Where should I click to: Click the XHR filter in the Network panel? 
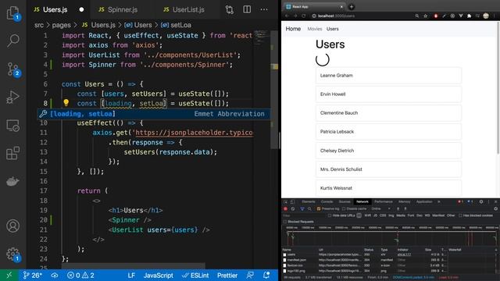point(367,215)
